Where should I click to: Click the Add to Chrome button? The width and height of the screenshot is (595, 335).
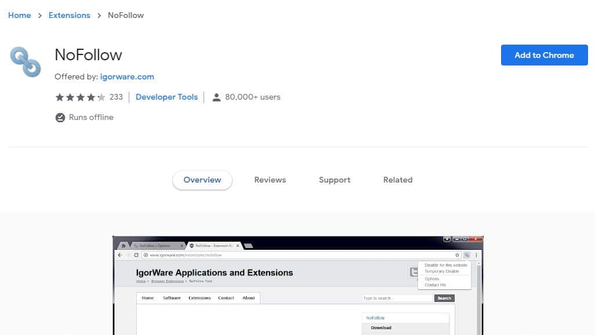click(544, 55)
